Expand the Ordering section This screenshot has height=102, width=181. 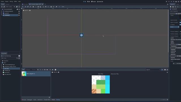(173, 51)
